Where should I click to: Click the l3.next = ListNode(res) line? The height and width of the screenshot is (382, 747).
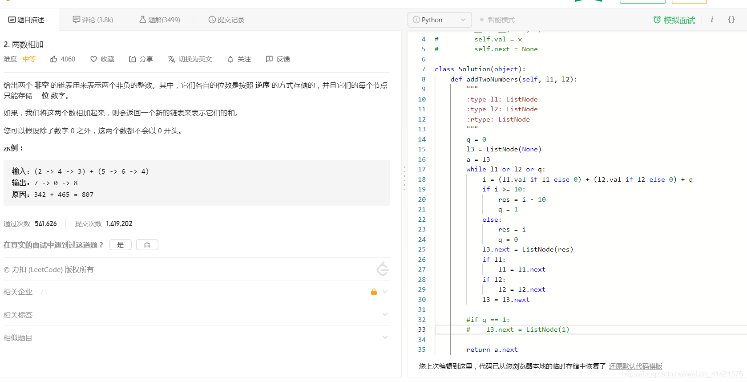pos(528,249)
